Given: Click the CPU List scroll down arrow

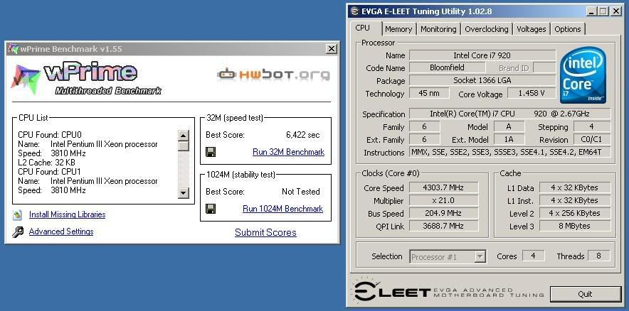Looking at the screenshot, I should point(183,193).
